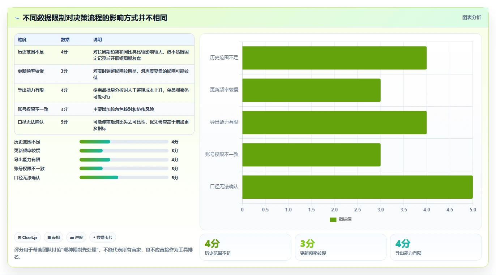The height and width of the screenshot is (275, 496).
Task: Click 口径无法确认 in the table's 维度 column
Action: (31, 122)
